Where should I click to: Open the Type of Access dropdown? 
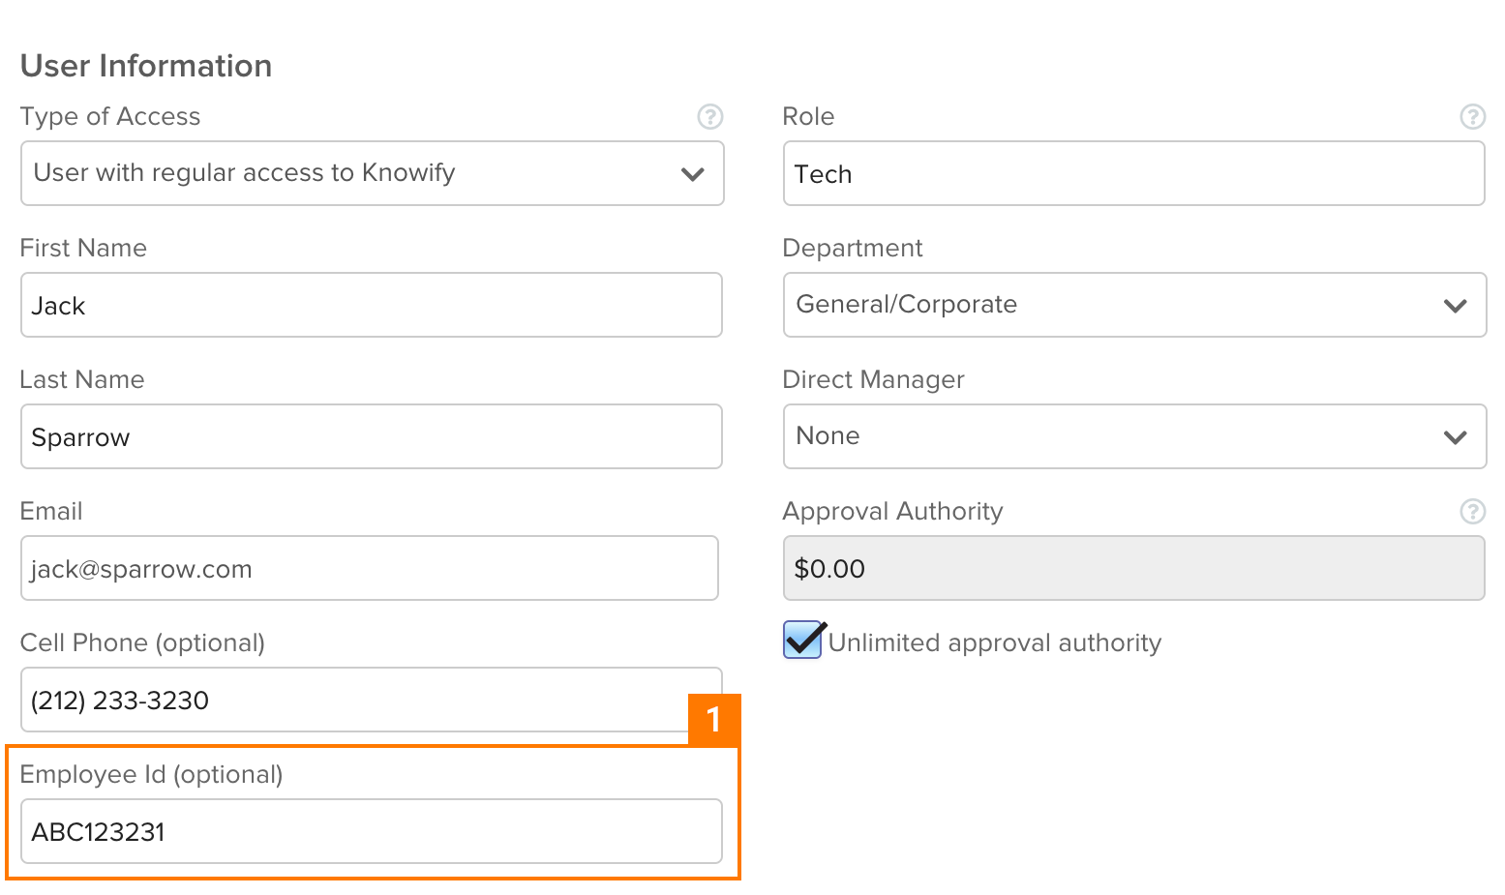372,173
